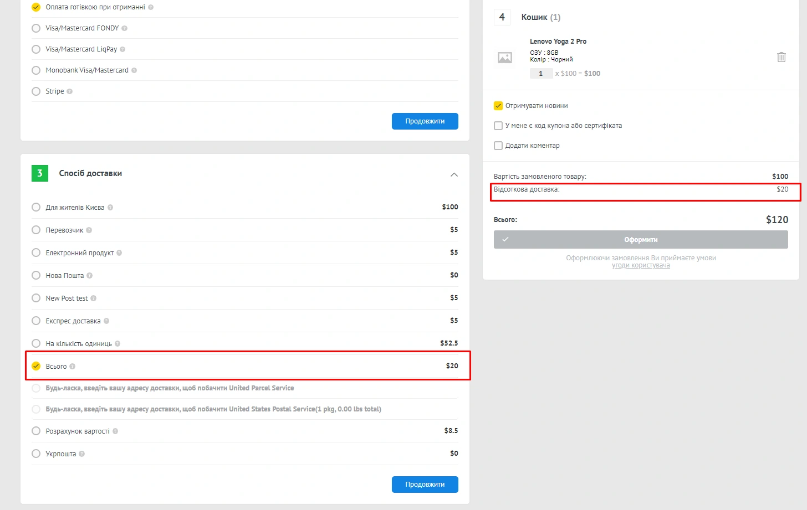Click help icon next to Stripe

click(70, 91)
